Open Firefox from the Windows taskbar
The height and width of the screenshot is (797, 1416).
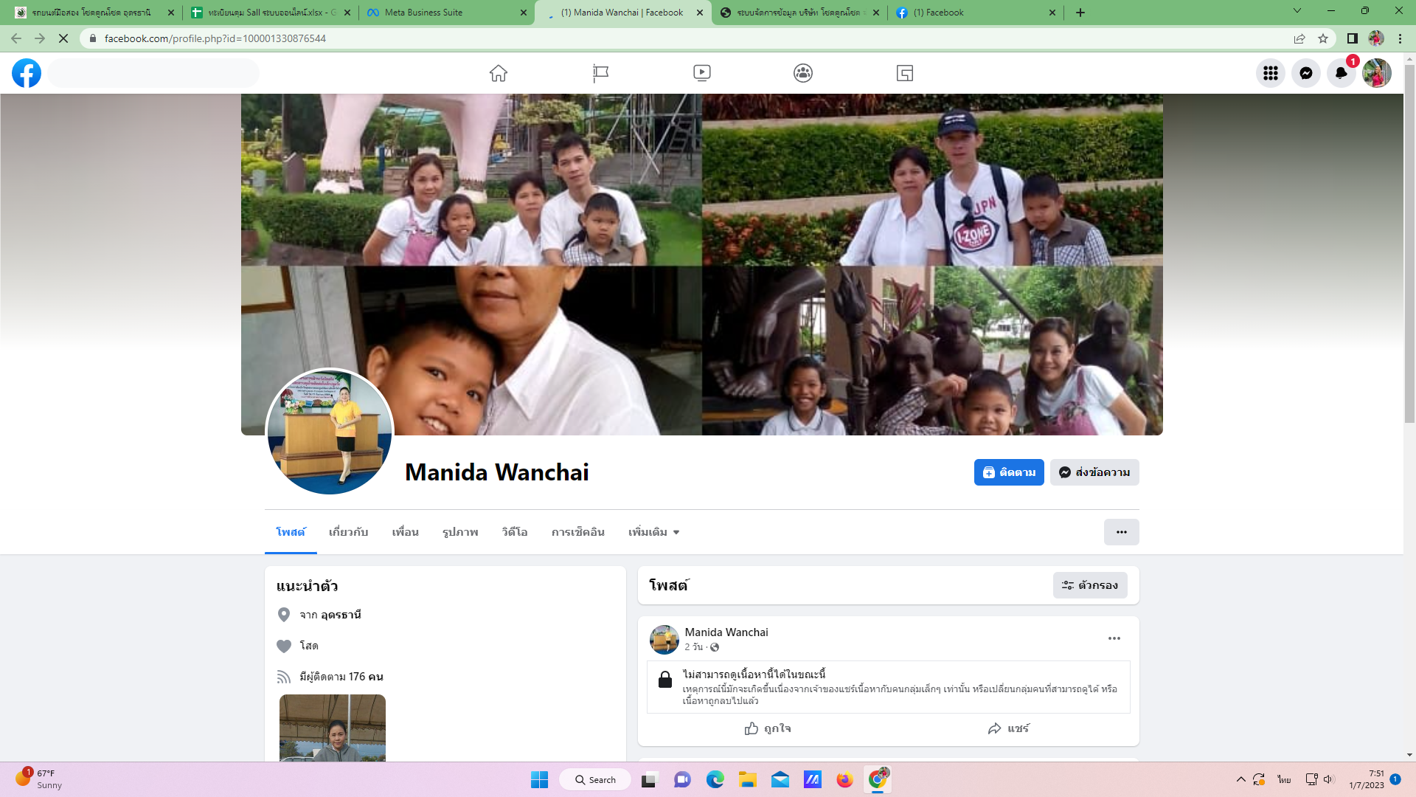pos(844,780)
